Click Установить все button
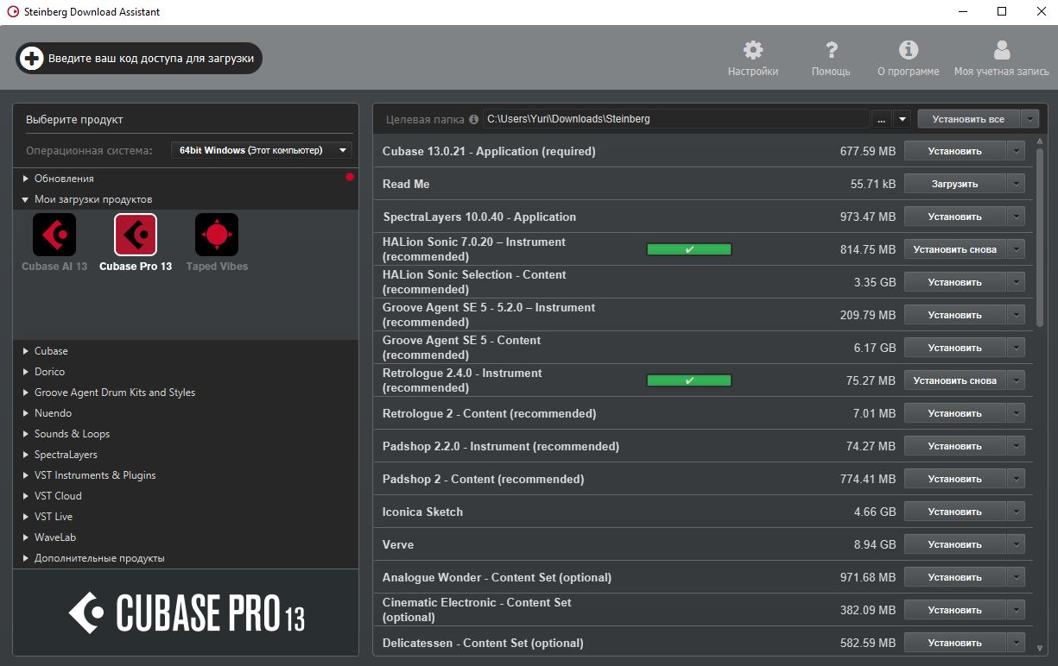 (968, 119)
